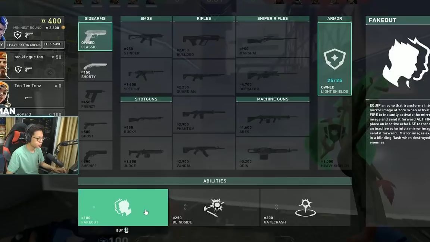Screen dimensions: 430x242
Task: Buy the Ghost pistol
Action: [95, 126]
